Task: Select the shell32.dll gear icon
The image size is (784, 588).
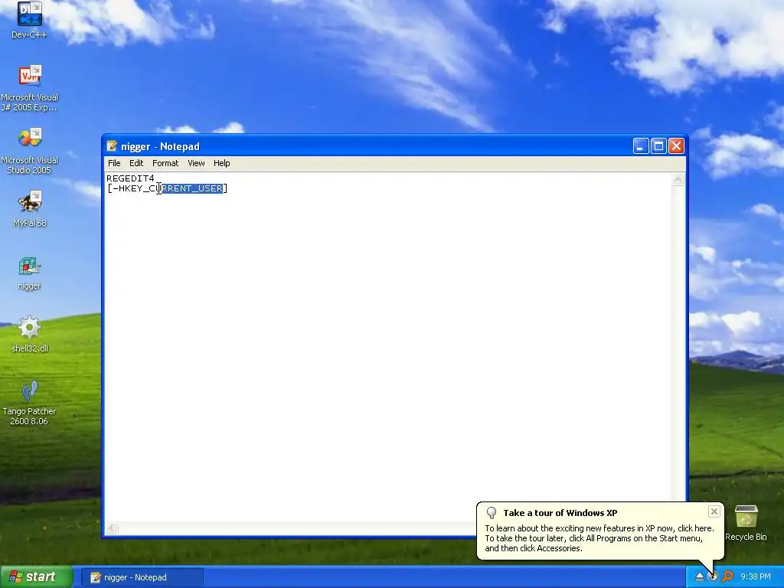Action: [29, 334]
